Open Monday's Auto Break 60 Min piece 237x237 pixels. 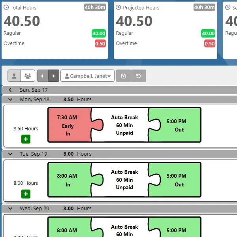click(x=124, y=125)
